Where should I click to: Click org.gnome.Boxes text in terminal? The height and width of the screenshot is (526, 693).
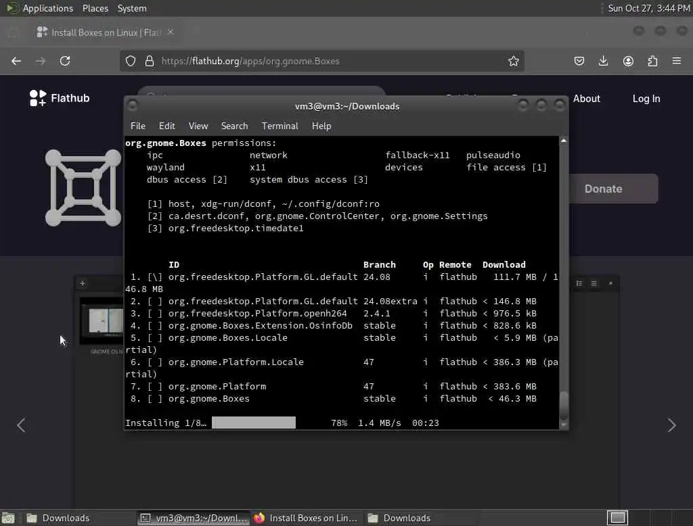pos(166,143)
